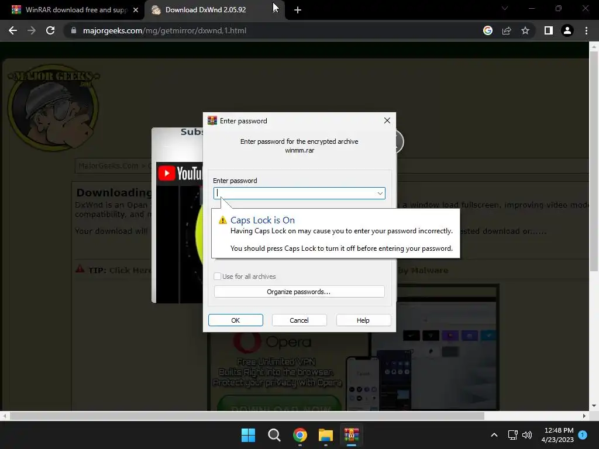Image resolution: width=599 pixels, height=449 pixels.
Task: Confirm the password with OK
Action: point(236,320)
